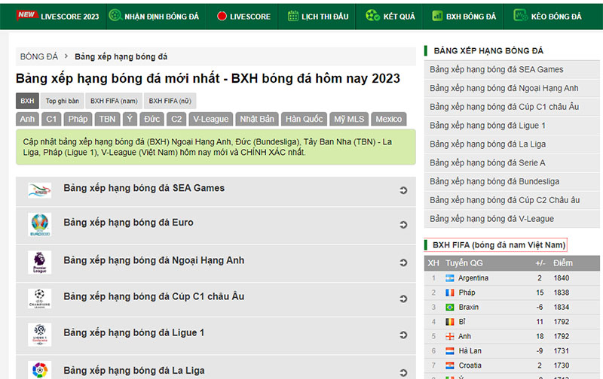Switch to the BXH FIFA (nam) tab
The width and height of the screenshot is (603, 379).
point(113,101)
